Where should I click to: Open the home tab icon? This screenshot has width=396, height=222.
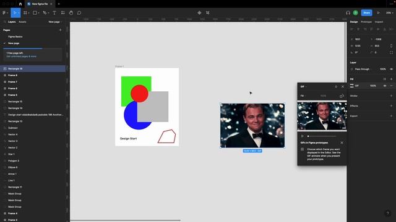[x=20, y=4]
